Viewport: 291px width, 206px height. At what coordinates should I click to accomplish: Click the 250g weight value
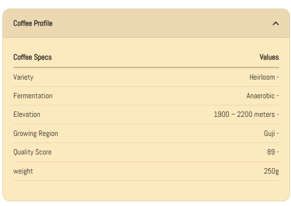point(271,171)
